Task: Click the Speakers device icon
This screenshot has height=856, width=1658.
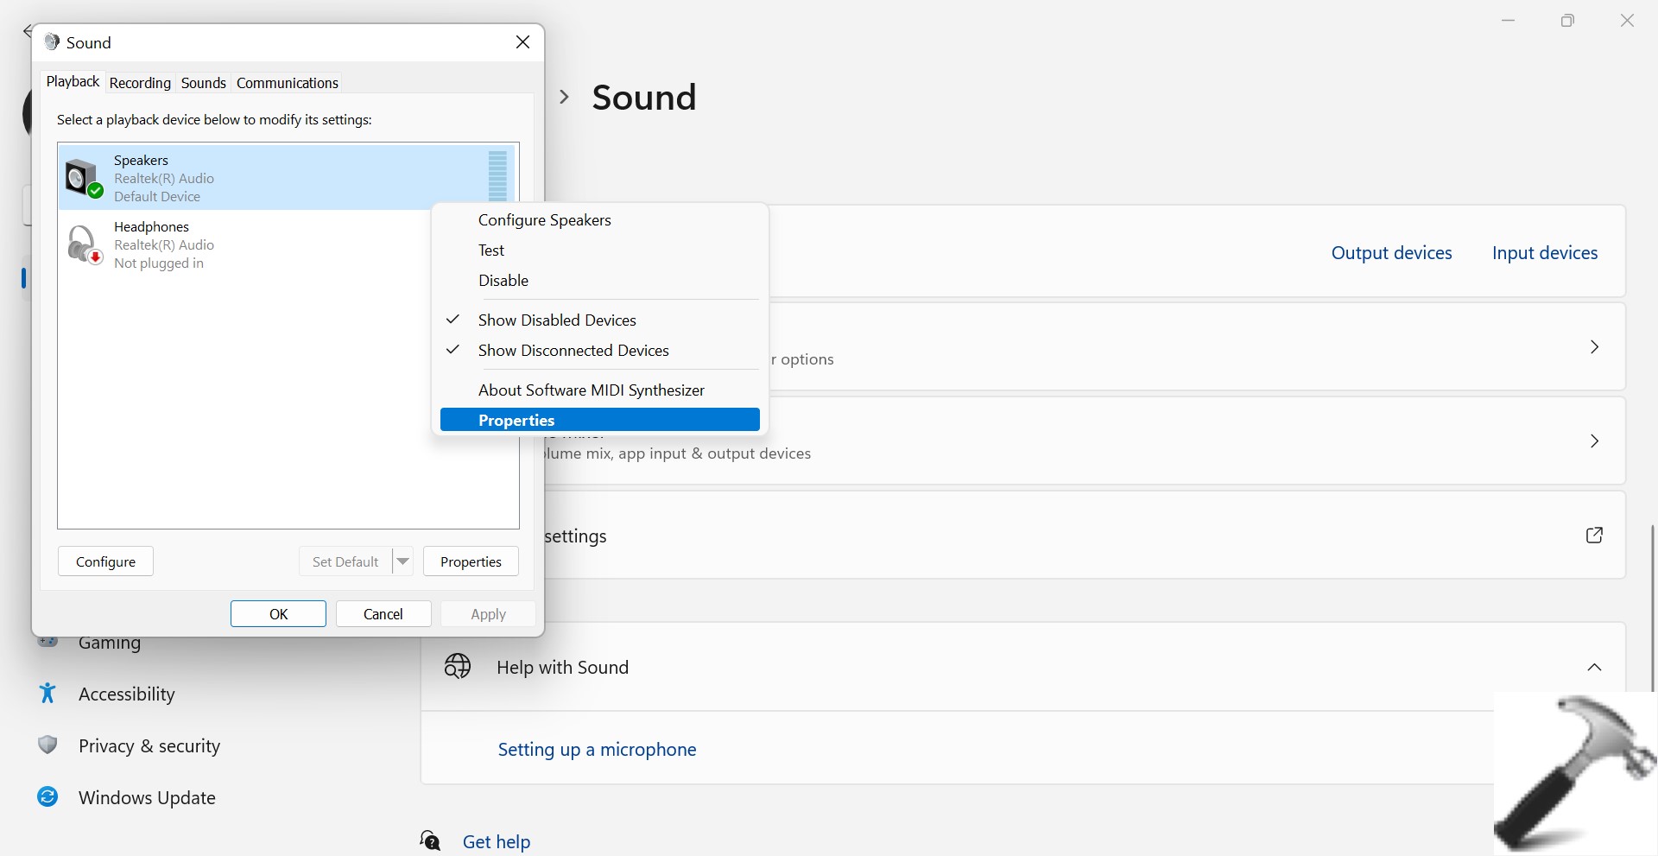Action: (x=84, y=178)
